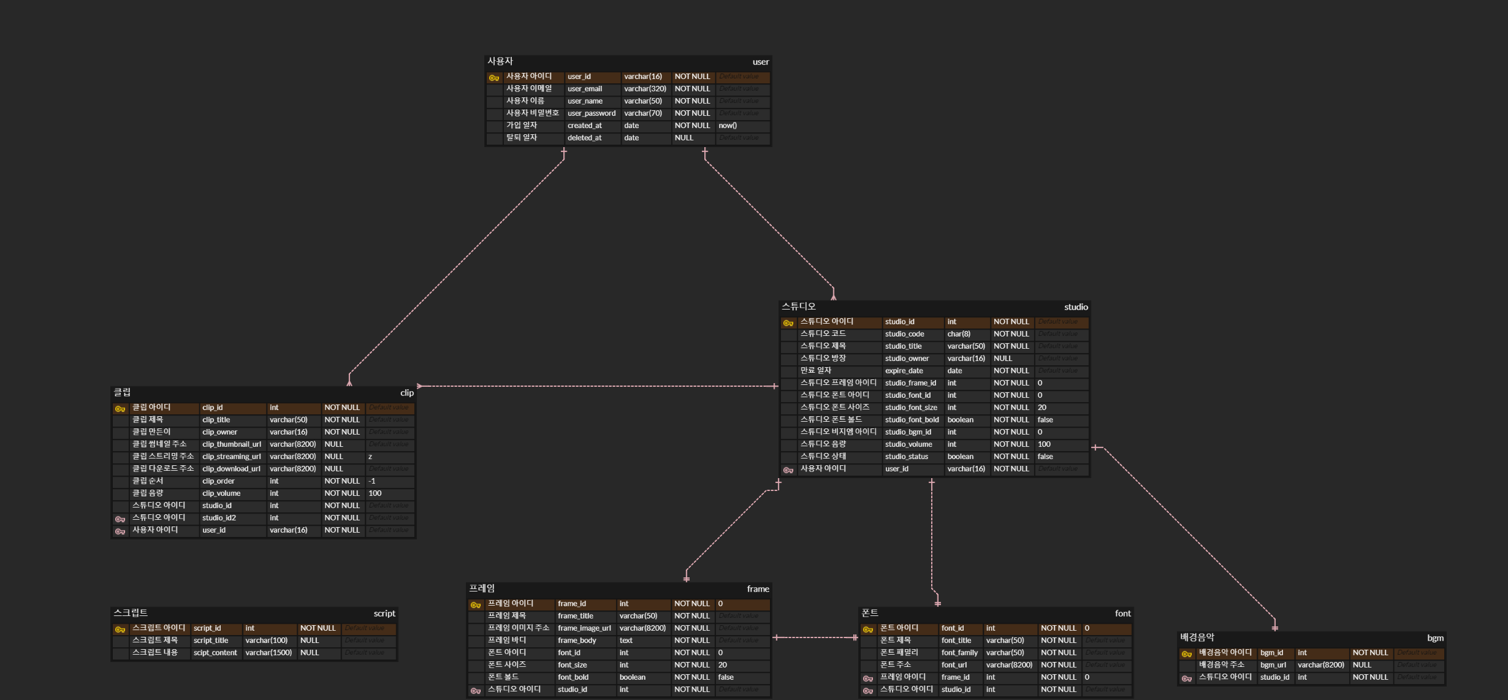The width and height of the screenshot is (1508, 700).
Task: Click the clip_id primary key icon
Action: (x=120, y=409)
